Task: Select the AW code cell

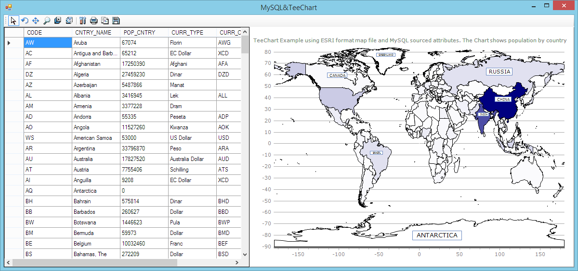Action: pos(48,43)
